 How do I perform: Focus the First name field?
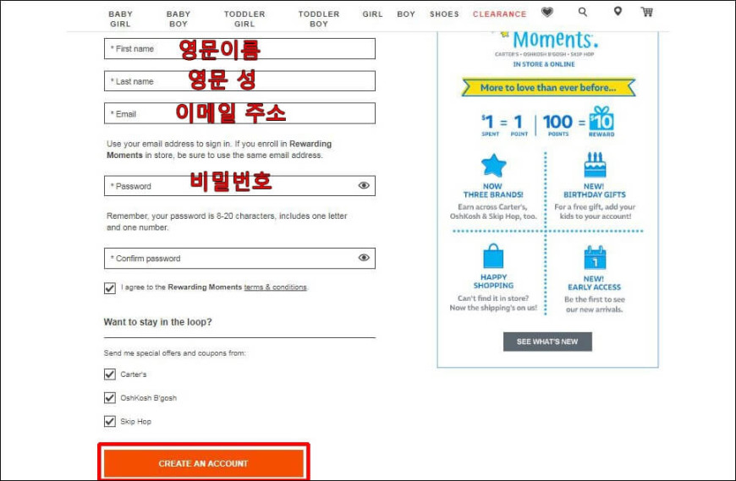point(239,49)
